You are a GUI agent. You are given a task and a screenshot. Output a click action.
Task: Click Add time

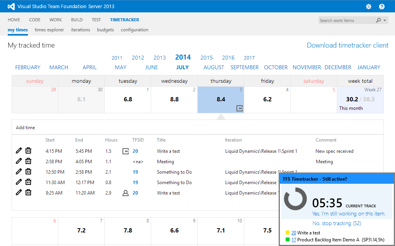pyautogui.click(x=26, y=128)
